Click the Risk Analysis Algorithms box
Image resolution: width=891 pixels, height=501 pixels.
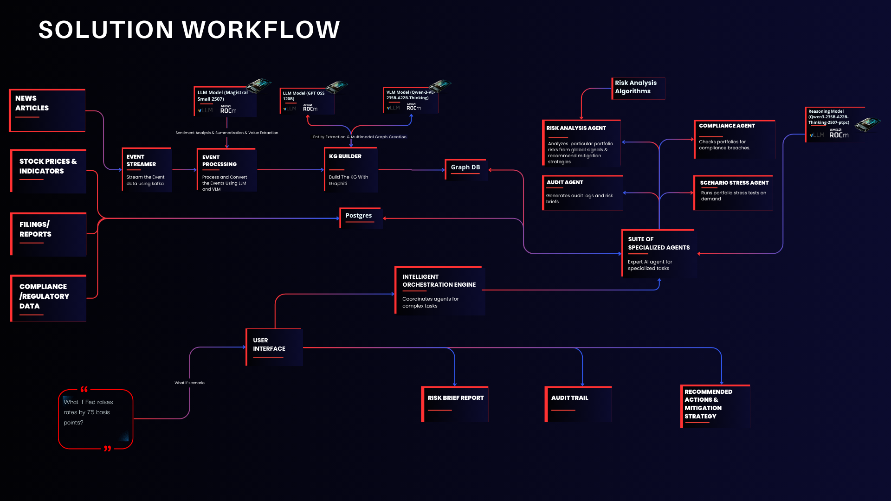[638, 88]
